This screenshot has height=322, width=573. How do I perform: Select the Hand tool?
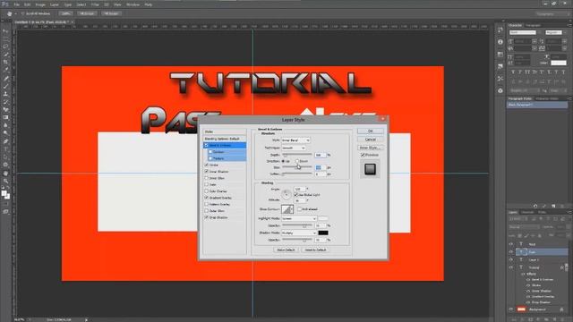pos(5,173)
